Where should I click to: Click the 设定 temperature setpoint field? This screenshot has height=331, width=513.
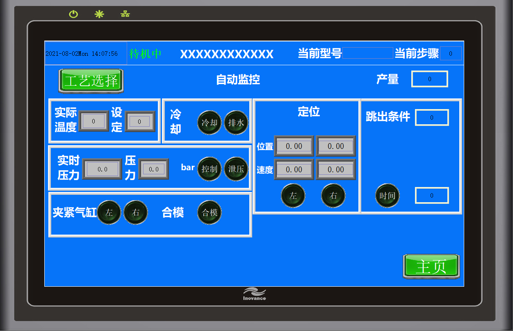(139, 121)
